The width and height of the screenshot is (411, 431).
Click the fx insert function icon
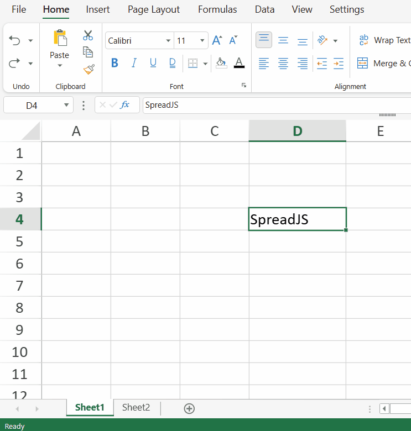125,105
